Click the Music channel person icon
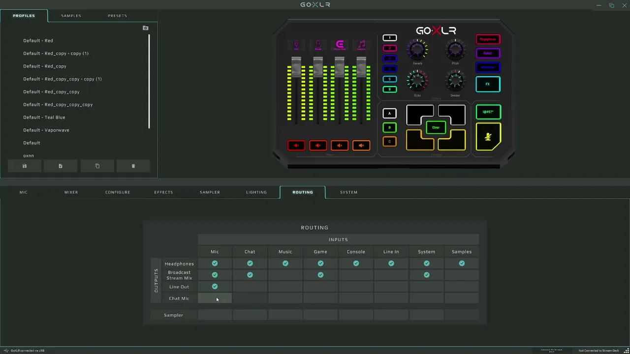The height and width of the screenshot is (354, 630). (x=318, y=45)
